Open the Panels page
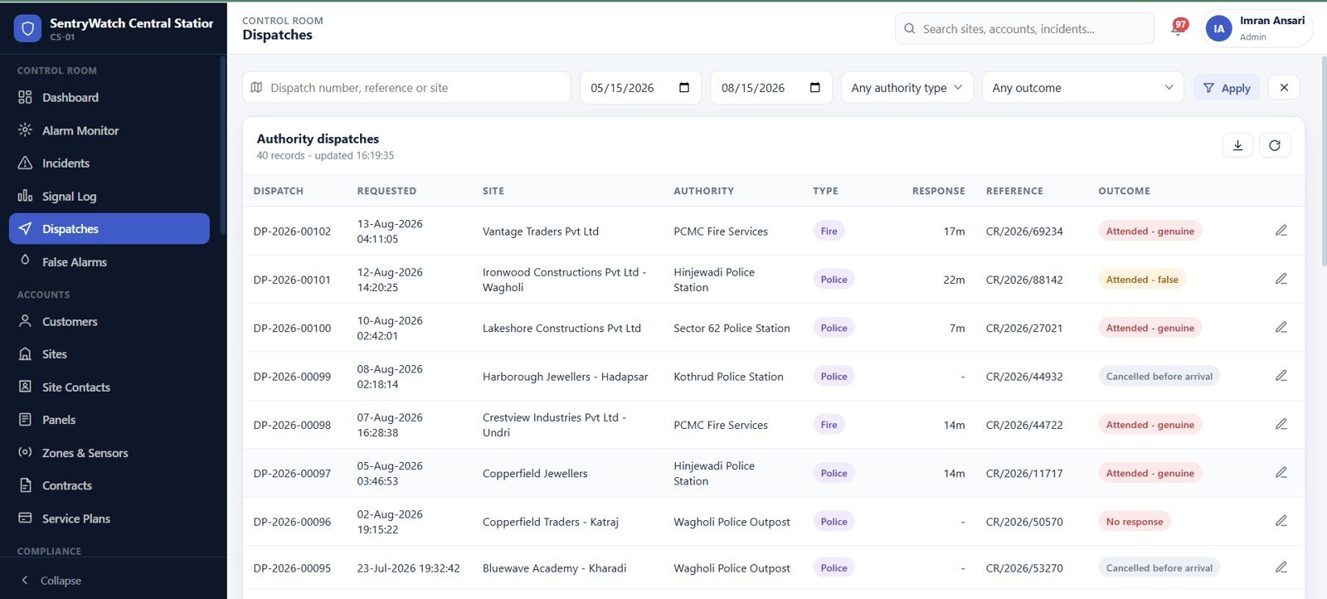The image size is (1327, 599). pyautogui.click(x=109, y=420)
